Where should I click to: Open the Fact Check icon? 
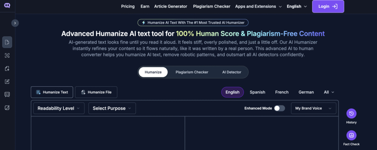351,136
